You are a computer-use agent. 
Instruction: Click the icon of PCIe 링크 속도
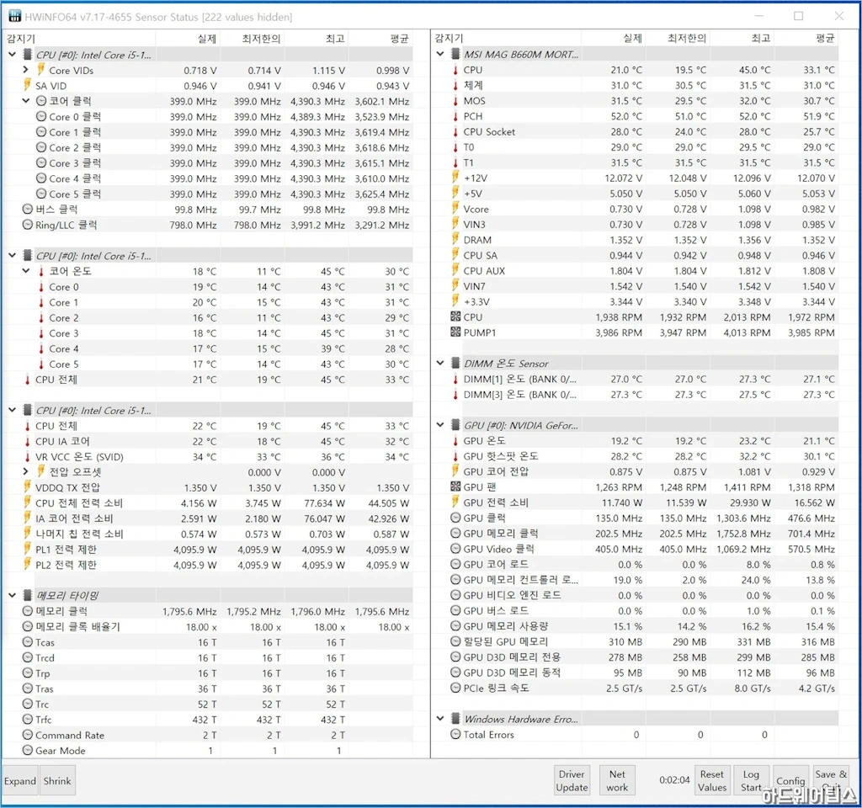[x=455, y=688]
